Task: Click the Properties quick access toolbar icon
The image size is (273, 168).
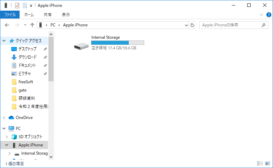Action: click(17, 5)
